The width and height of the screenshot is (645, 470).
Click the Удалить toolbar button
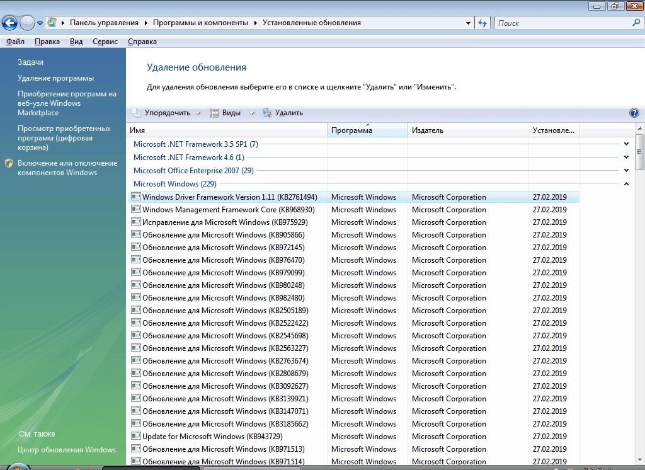[283, 113]
